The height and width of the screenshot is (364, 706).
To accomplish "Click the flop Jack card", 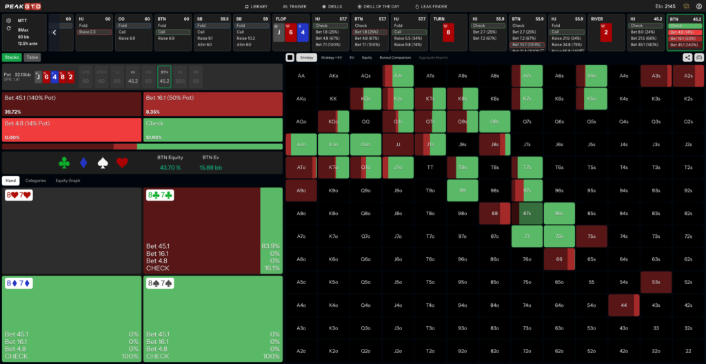I will pyautogui.click(x=279, y=32).
